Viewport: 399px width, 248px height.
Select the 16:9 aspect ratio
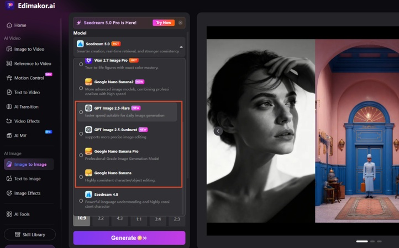82,220
